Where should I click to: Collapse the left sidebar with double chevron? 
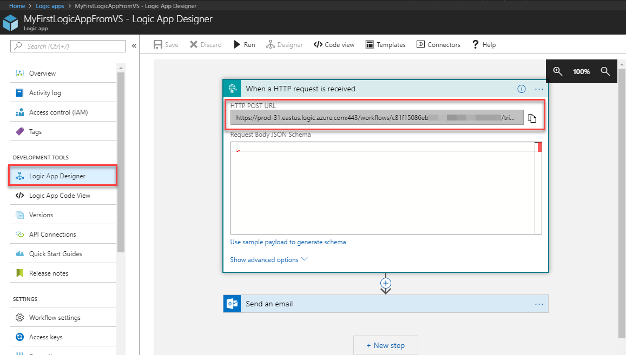coord(134,46)
